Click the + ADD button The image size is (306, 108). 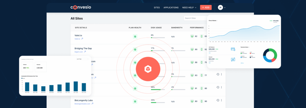point(206,7)
